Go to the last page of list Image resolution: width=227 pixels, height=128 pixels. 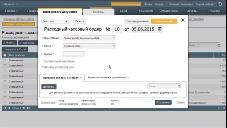pyautogui.click(x=28, y=108)
